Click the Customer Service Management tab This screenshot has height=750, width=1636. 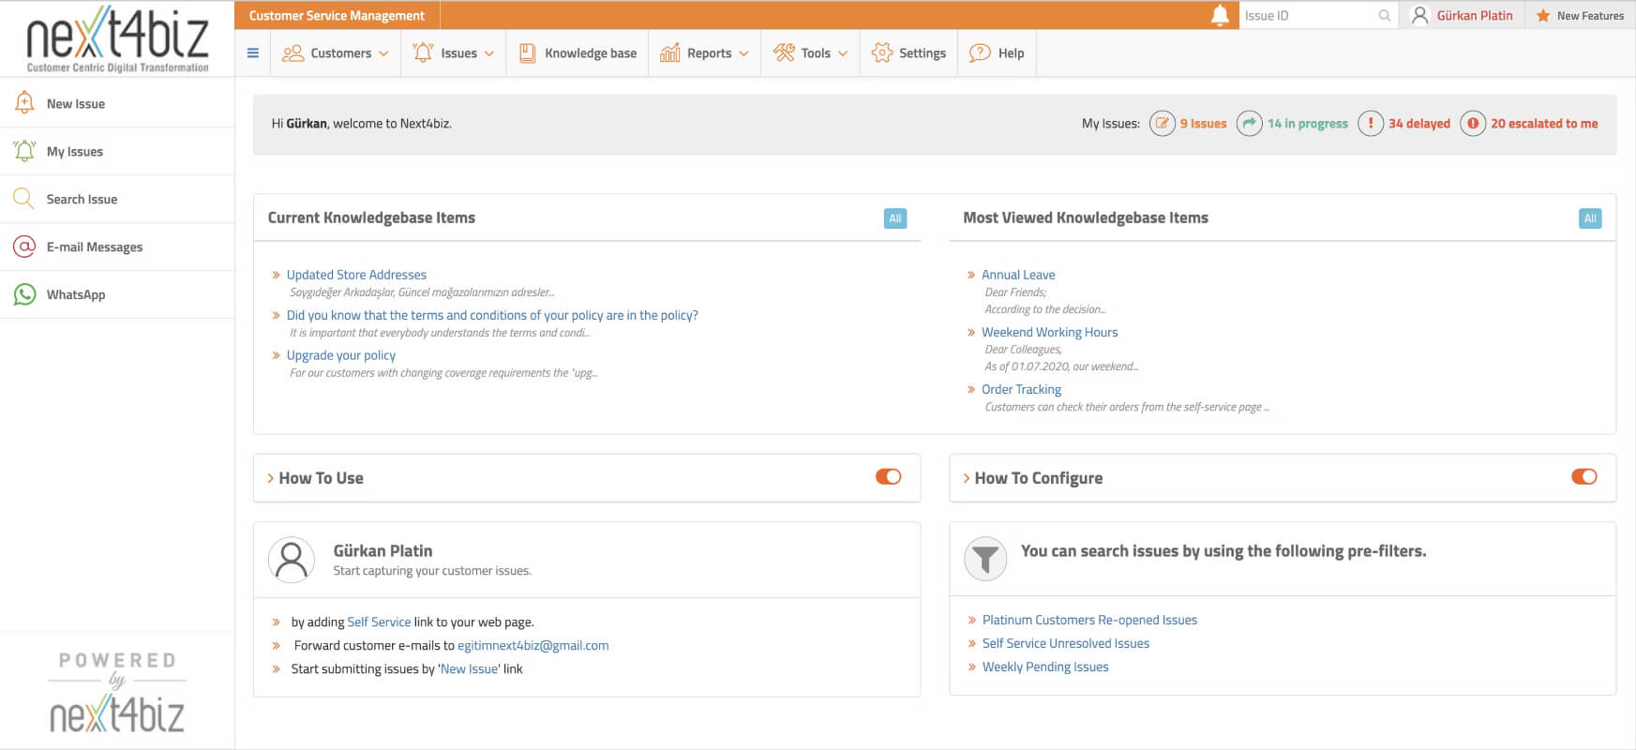[x=337, y=15]
